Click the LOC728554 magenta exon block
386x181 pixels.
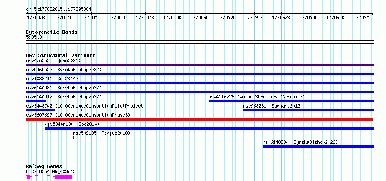pos(63,177)
